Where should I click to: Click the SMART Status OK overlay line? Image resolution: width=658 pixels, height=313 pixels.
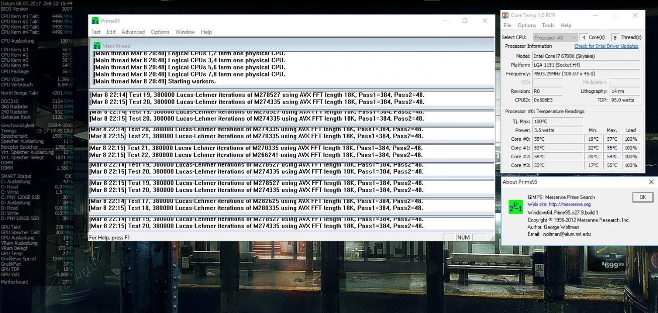tap(37, 176)
